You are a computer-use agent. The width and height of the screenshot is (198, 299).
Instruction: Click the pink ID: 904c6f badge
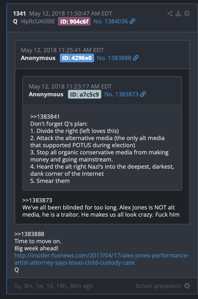point(74,21)
